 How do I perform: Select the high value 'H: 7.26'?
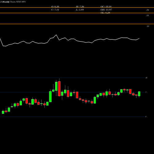click(x=80, y=6)
